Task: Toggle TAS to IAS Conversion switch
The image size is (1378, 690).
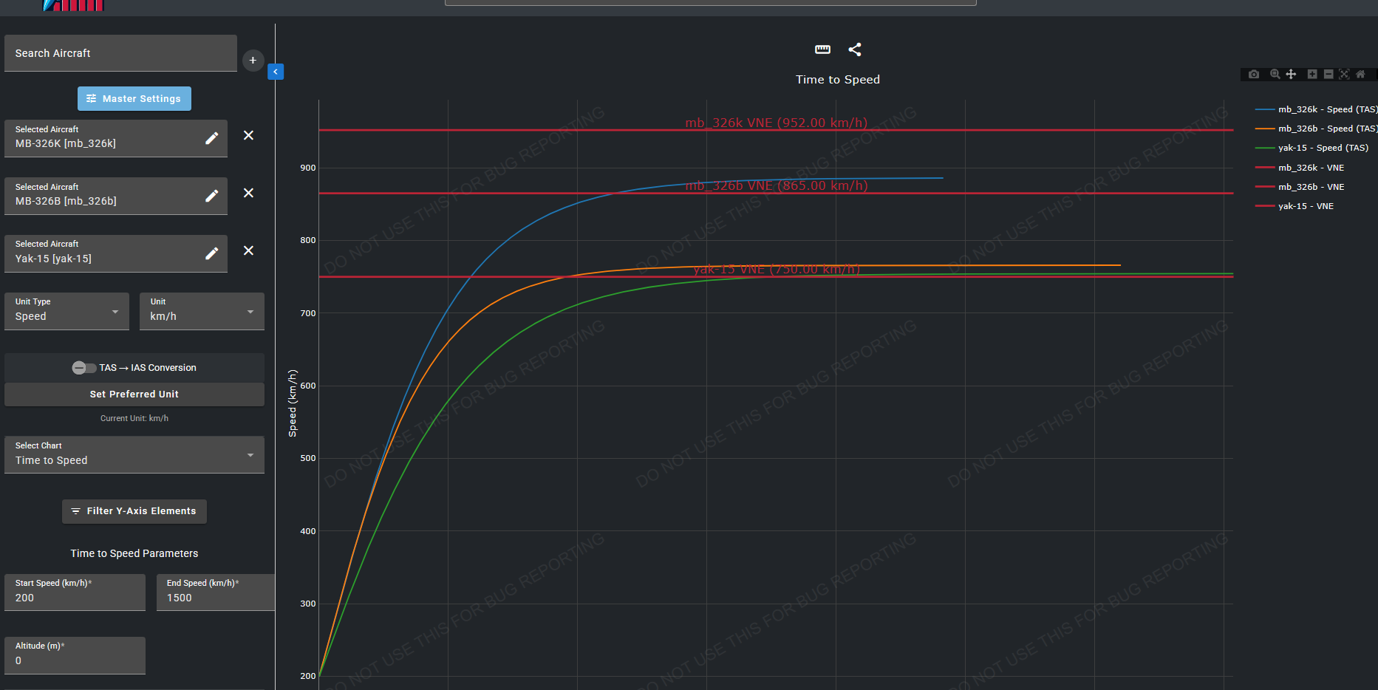Action: coord(83,368)
